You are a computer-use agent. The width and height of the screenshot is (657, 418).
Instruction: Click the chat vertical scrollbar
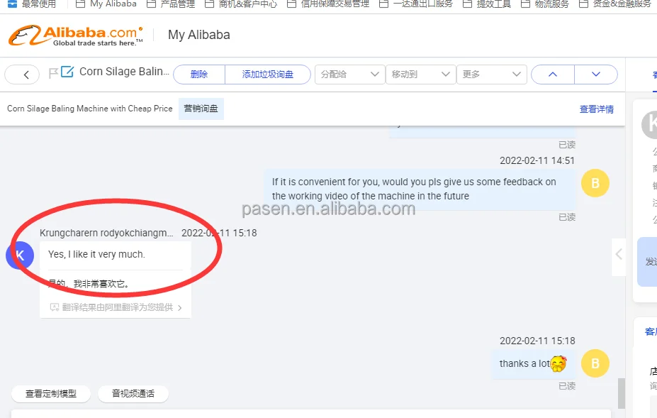coord(622,393)
